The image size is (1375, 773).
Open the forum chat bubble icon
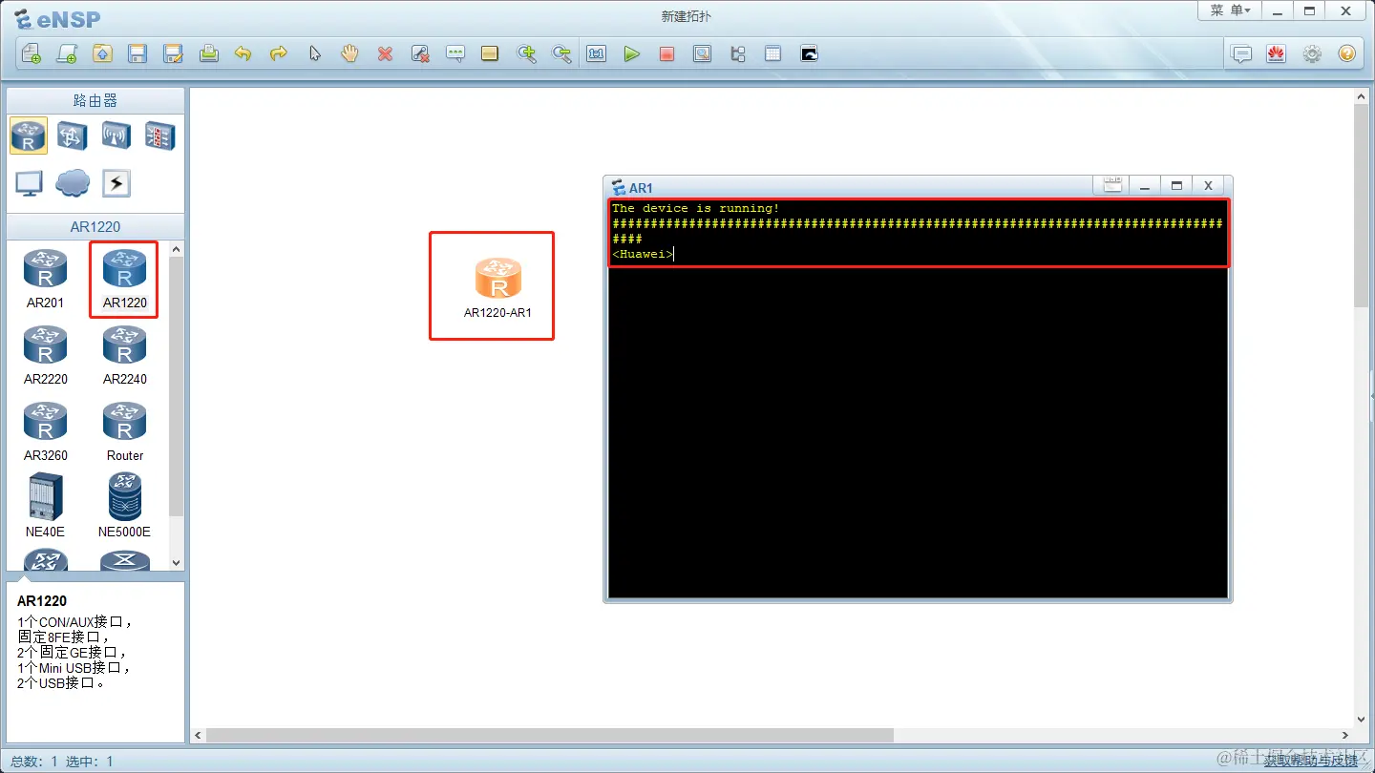coord(1241,54)
